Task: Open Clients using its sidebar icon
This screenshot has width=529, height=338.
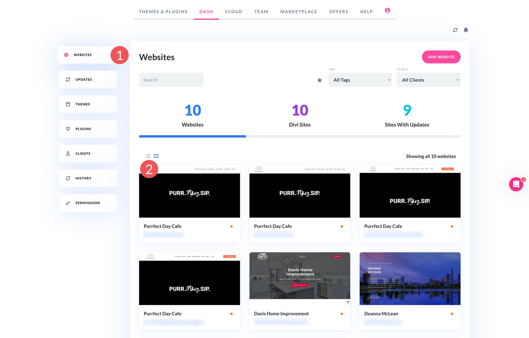Action: click(68, 153)
